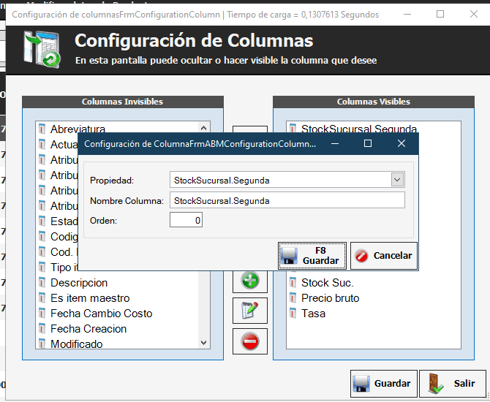Click the icon next to Modificado
The height and width of the screenshot is (402, 490).
point(42,344)
